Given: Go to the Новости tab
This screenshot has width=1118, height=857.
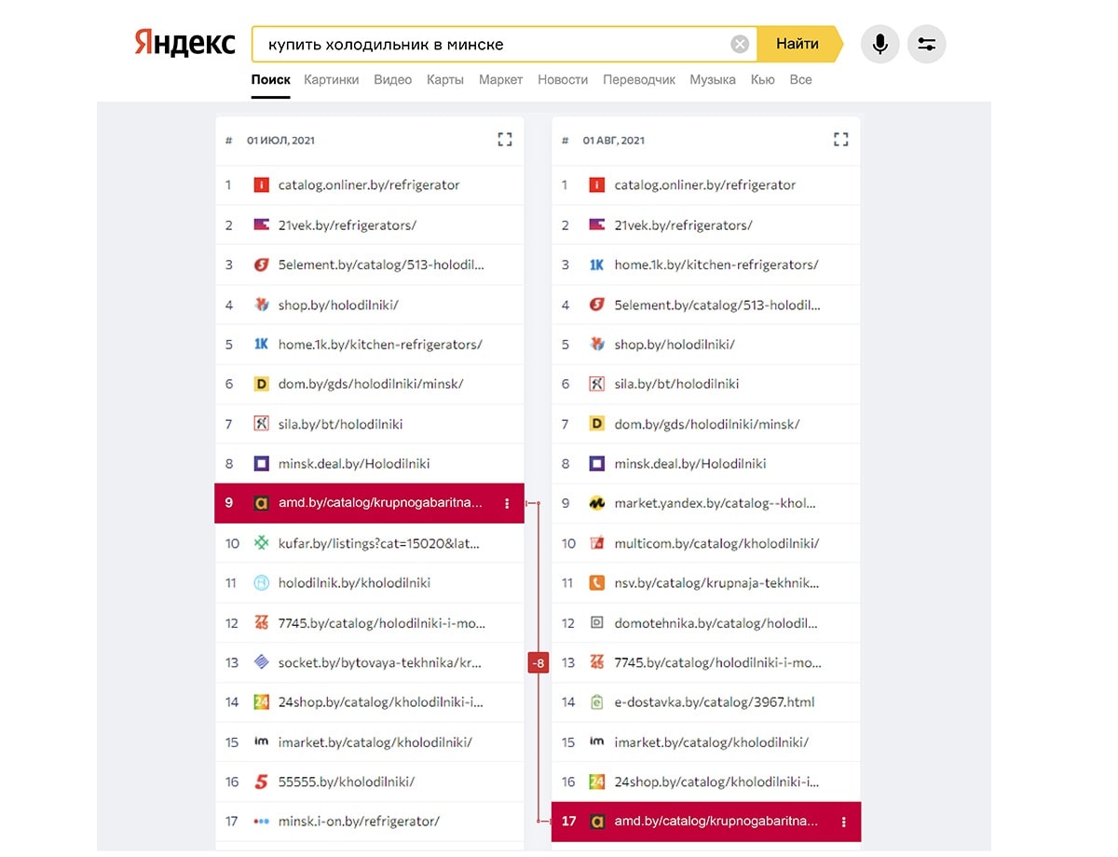Looking at the screenshot, I should click(563, 80).
